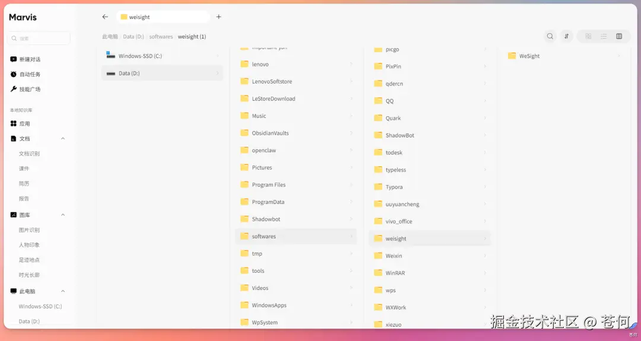This screenshot has height=341, width=641.
Task: Click the 此电脑 monitor icon in the sidebar
Action: click(x=14, y=291)
